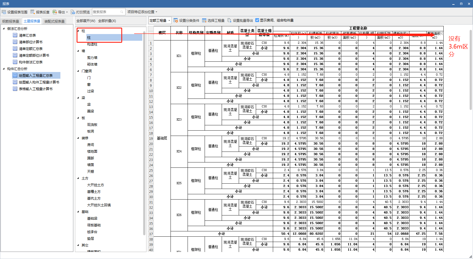The width and height of the screenshot is (473, 259).
Task: Select 砌体墙 in component tree
Action: coord(92,64)
